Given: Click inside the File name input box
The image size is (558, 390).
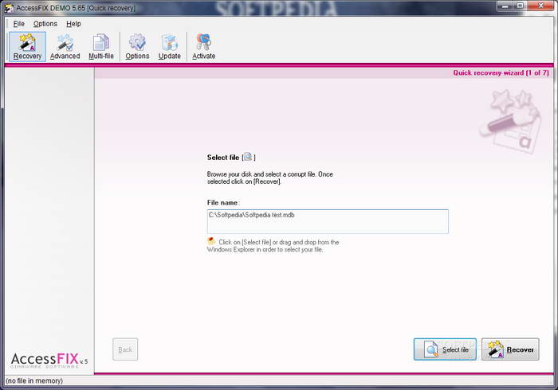Looking at the screenshot, I should [x=328, y=221].
